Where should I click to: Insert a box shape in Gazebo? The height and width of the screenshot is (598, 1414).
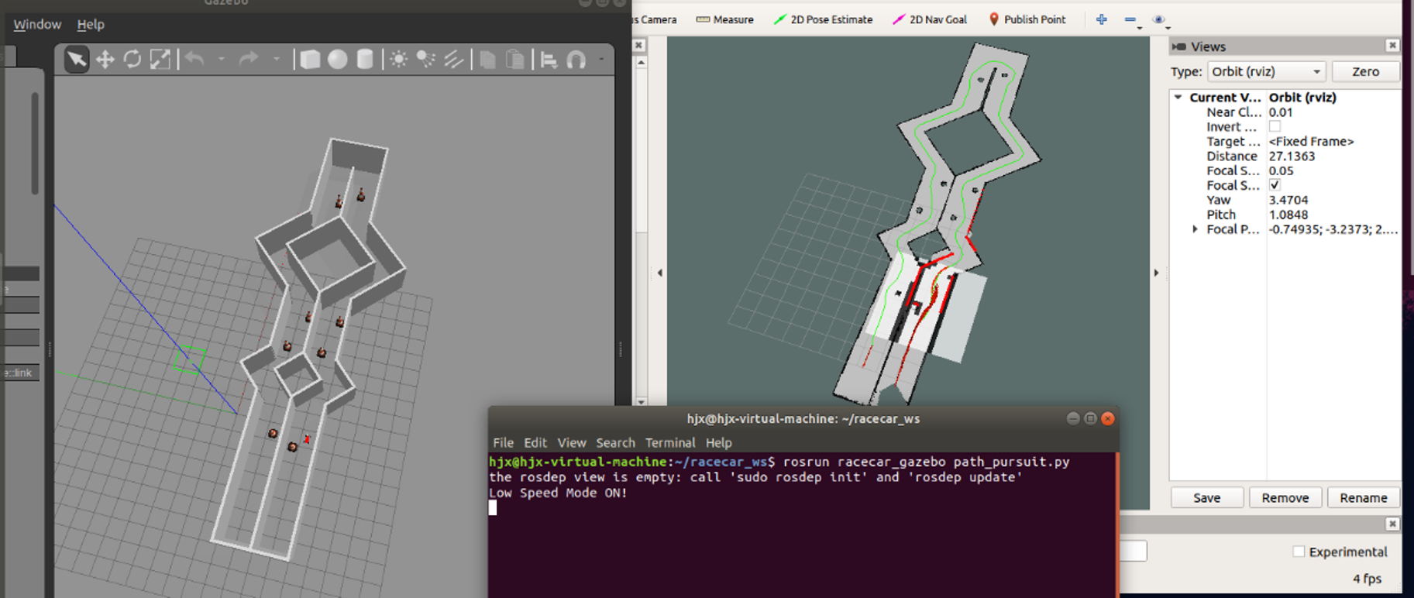310,60
